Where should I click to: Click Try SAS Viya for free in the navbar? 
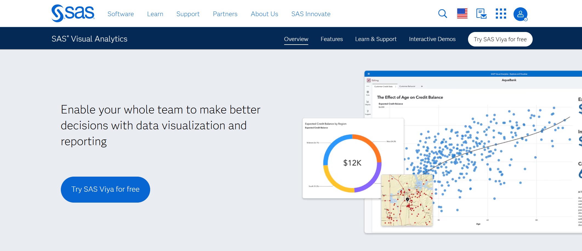click(x=500, y=39)
